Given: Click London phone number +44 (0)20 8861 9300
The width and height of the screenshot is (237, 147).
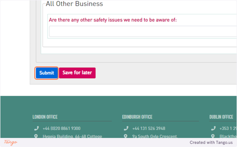Looking at the screenshot, I should [62, 128].
